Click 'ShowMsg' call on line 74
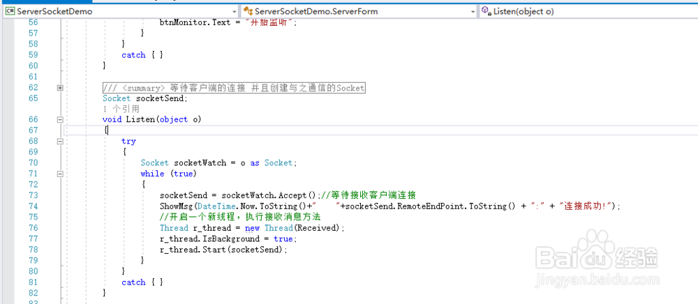The image size is (698, 304). [176, 206]
